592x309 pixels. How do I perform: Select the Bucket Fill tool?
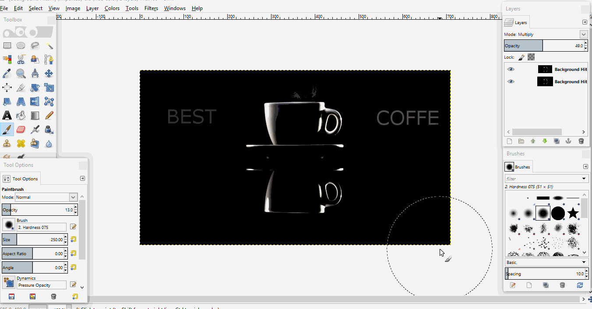click(21, 116)
